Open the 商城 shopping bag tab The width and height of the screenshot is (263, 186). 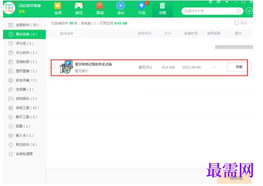tap(99, 8)
